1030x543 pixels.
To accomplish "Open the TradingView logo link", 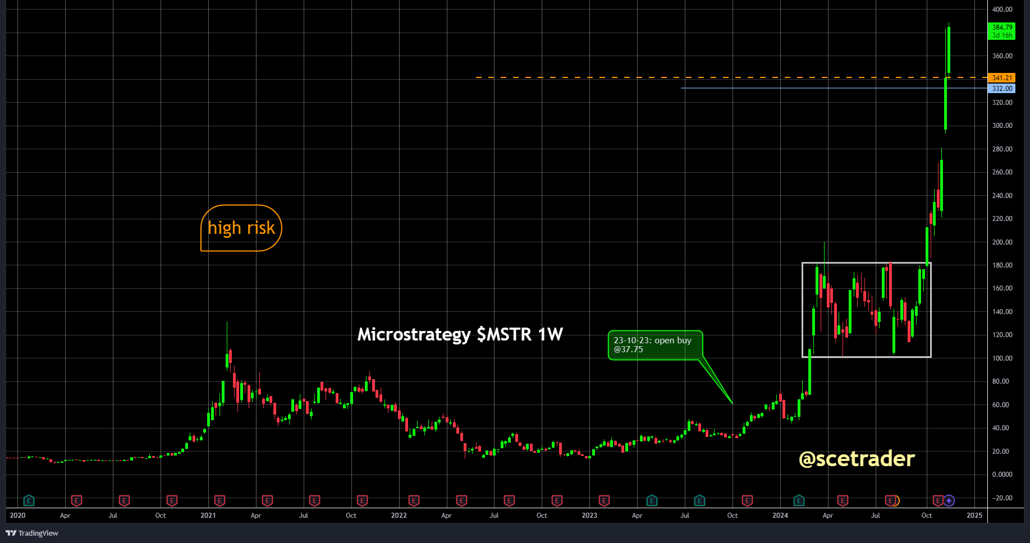I will point(32,533).
